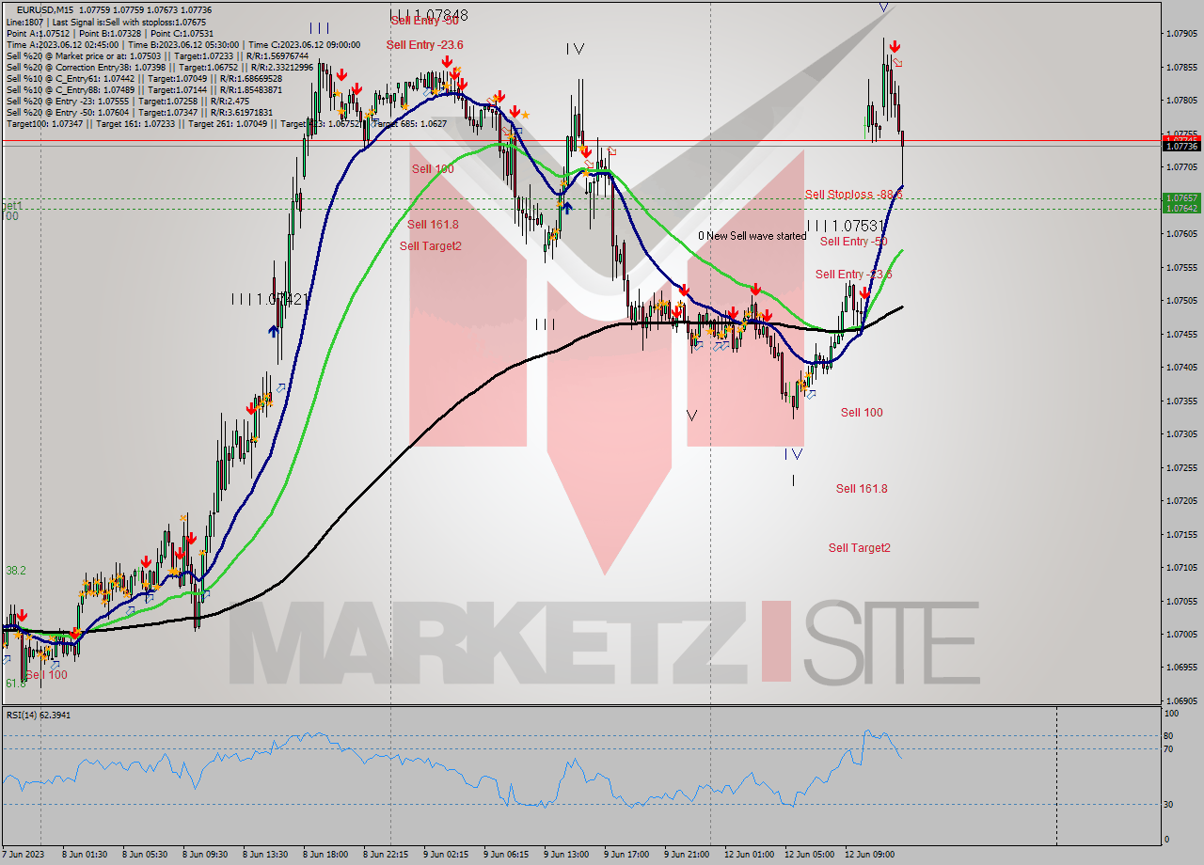Click the '8 Jun 18:00' time axis label

click(325, 855)
